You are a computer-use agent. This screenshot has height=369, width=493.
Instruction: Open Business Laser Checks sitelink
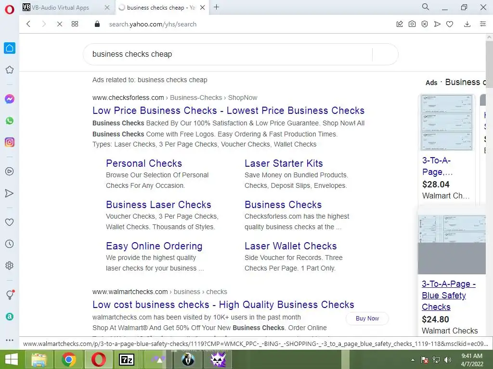pos(158,205)
